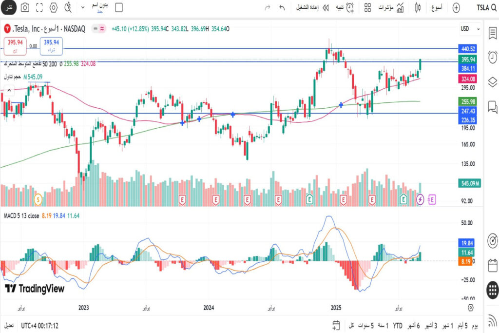Select the YTD time range
This screenshot has width=499, height=333.
398,325
